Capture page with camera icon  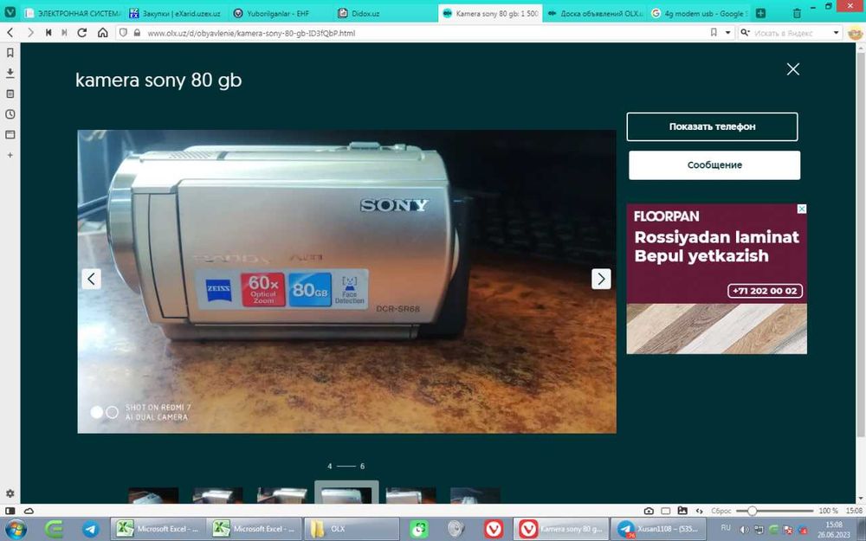[649, 511]
